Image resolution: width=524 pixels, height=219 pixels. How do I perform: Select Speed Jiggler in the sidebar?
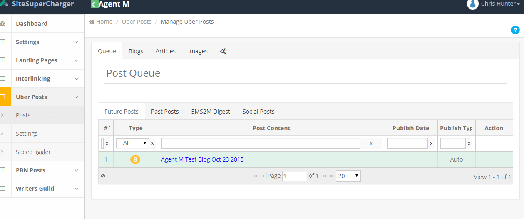coord(33,152)
